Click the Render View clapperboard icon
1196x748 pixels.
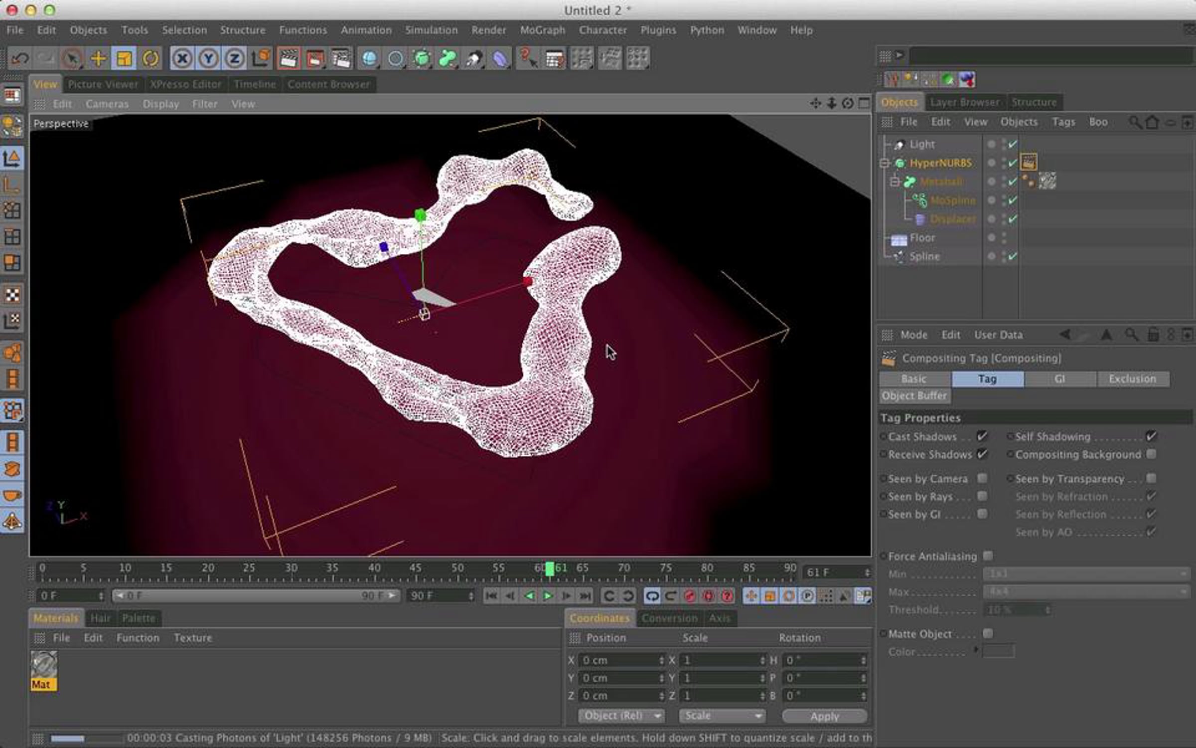coord(289,58)
